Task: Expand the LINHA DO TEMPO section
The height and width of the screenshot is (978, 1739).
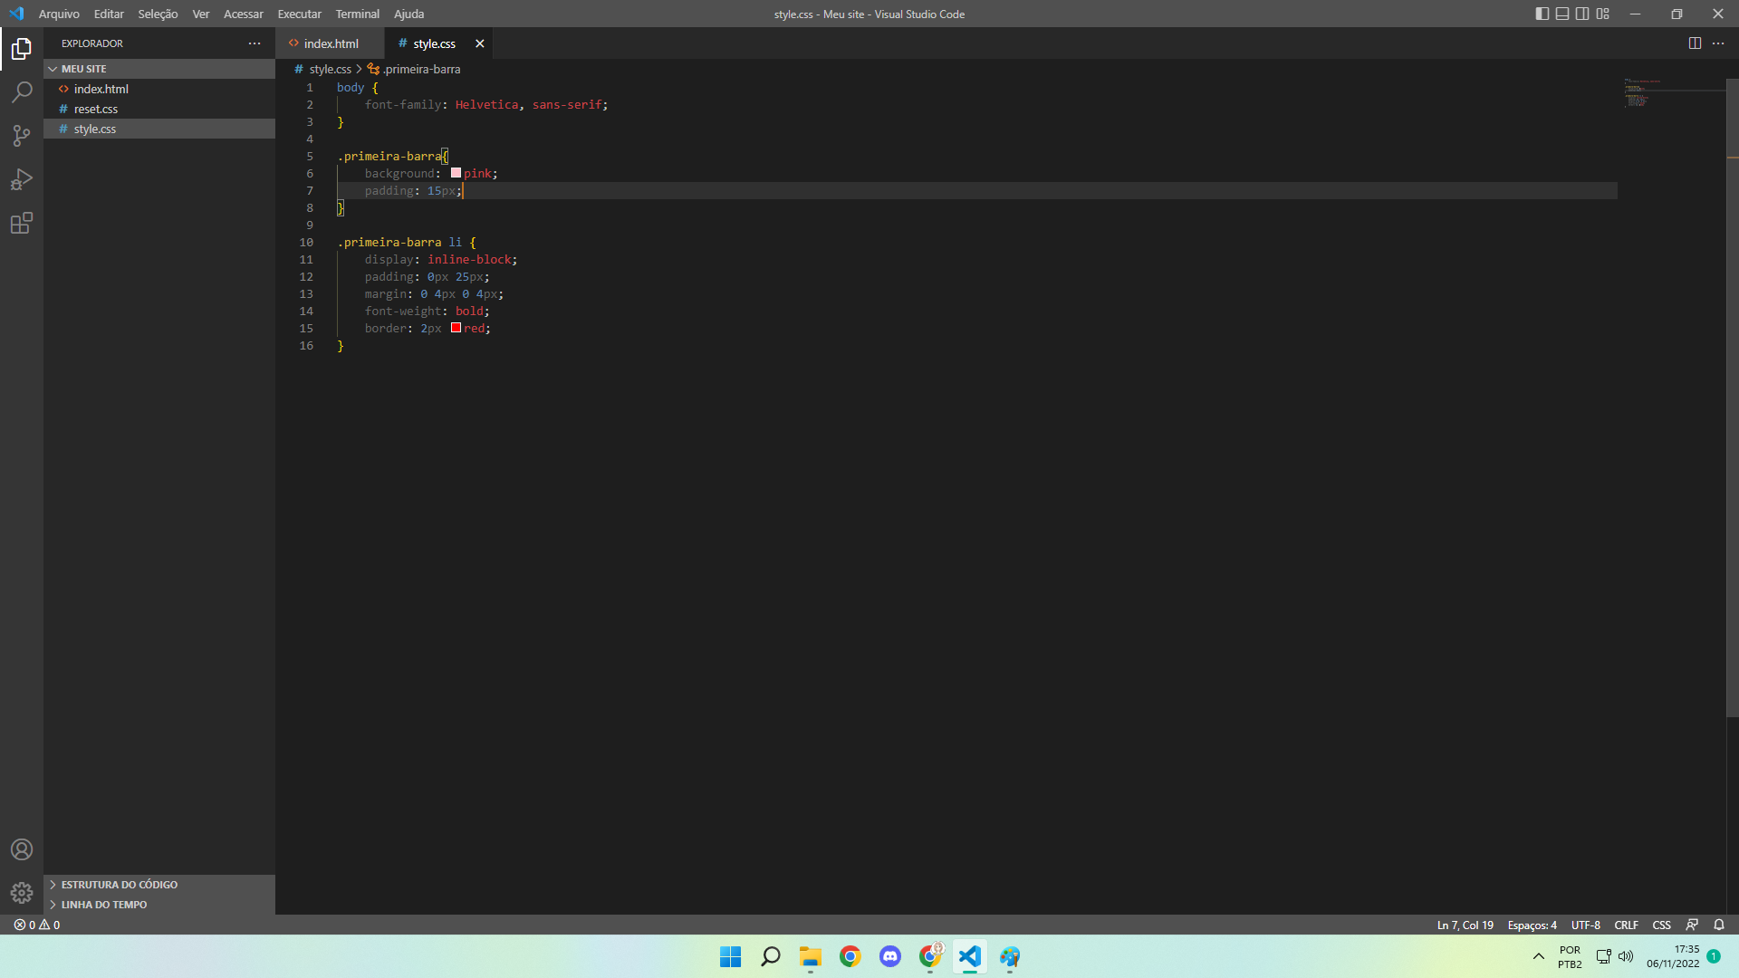Action: click(159, 905)
